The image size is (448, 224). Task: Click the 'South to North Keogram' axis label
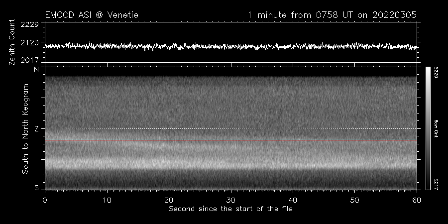(25, 128)
